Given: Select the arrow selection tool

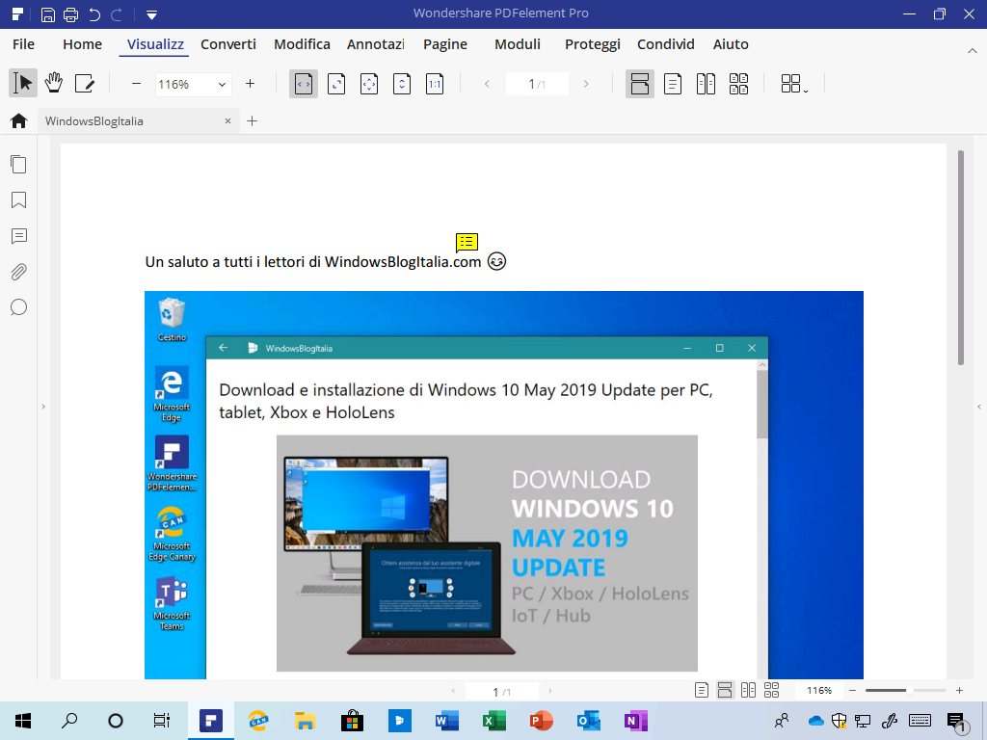Looking at the screenshot, I should tap(23, 83).
